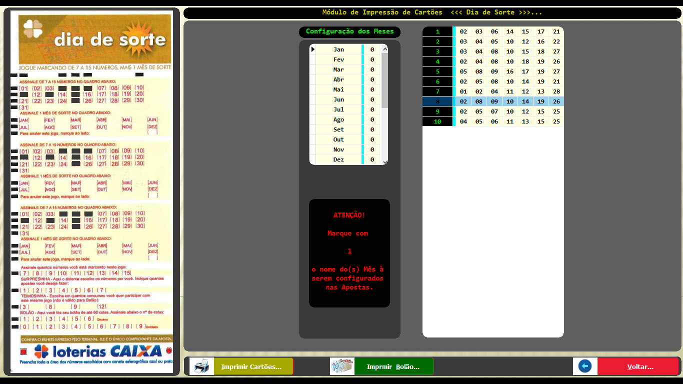This screenshot has width=683, height=384.
Task: Edit the value field for Mar
Action: (x=372, y=69)
